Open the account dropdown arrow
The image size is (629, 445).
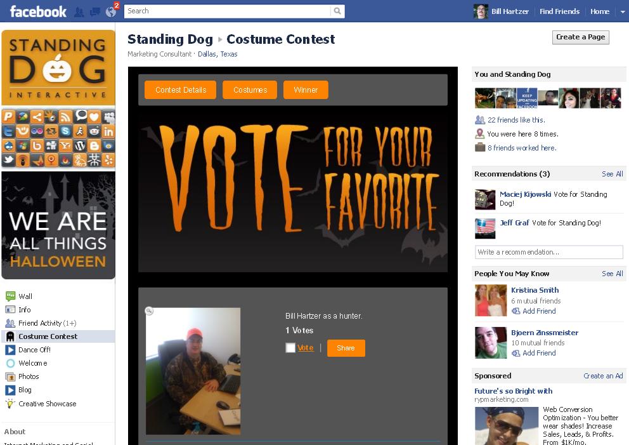point(623,11)
